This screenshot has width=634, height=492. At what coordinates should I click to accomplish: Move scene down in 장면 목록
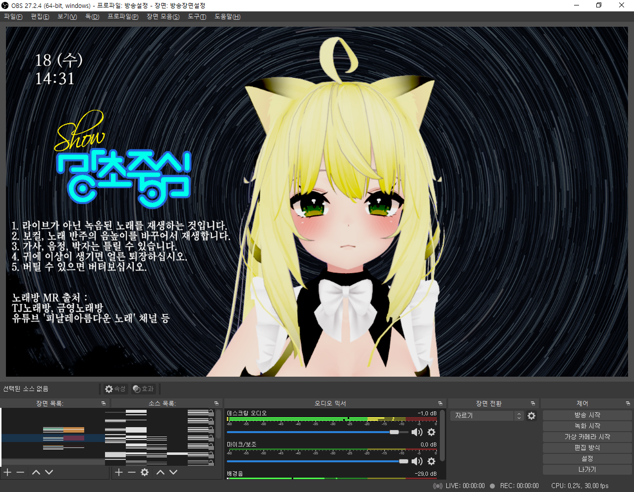(x=49, y=472)
